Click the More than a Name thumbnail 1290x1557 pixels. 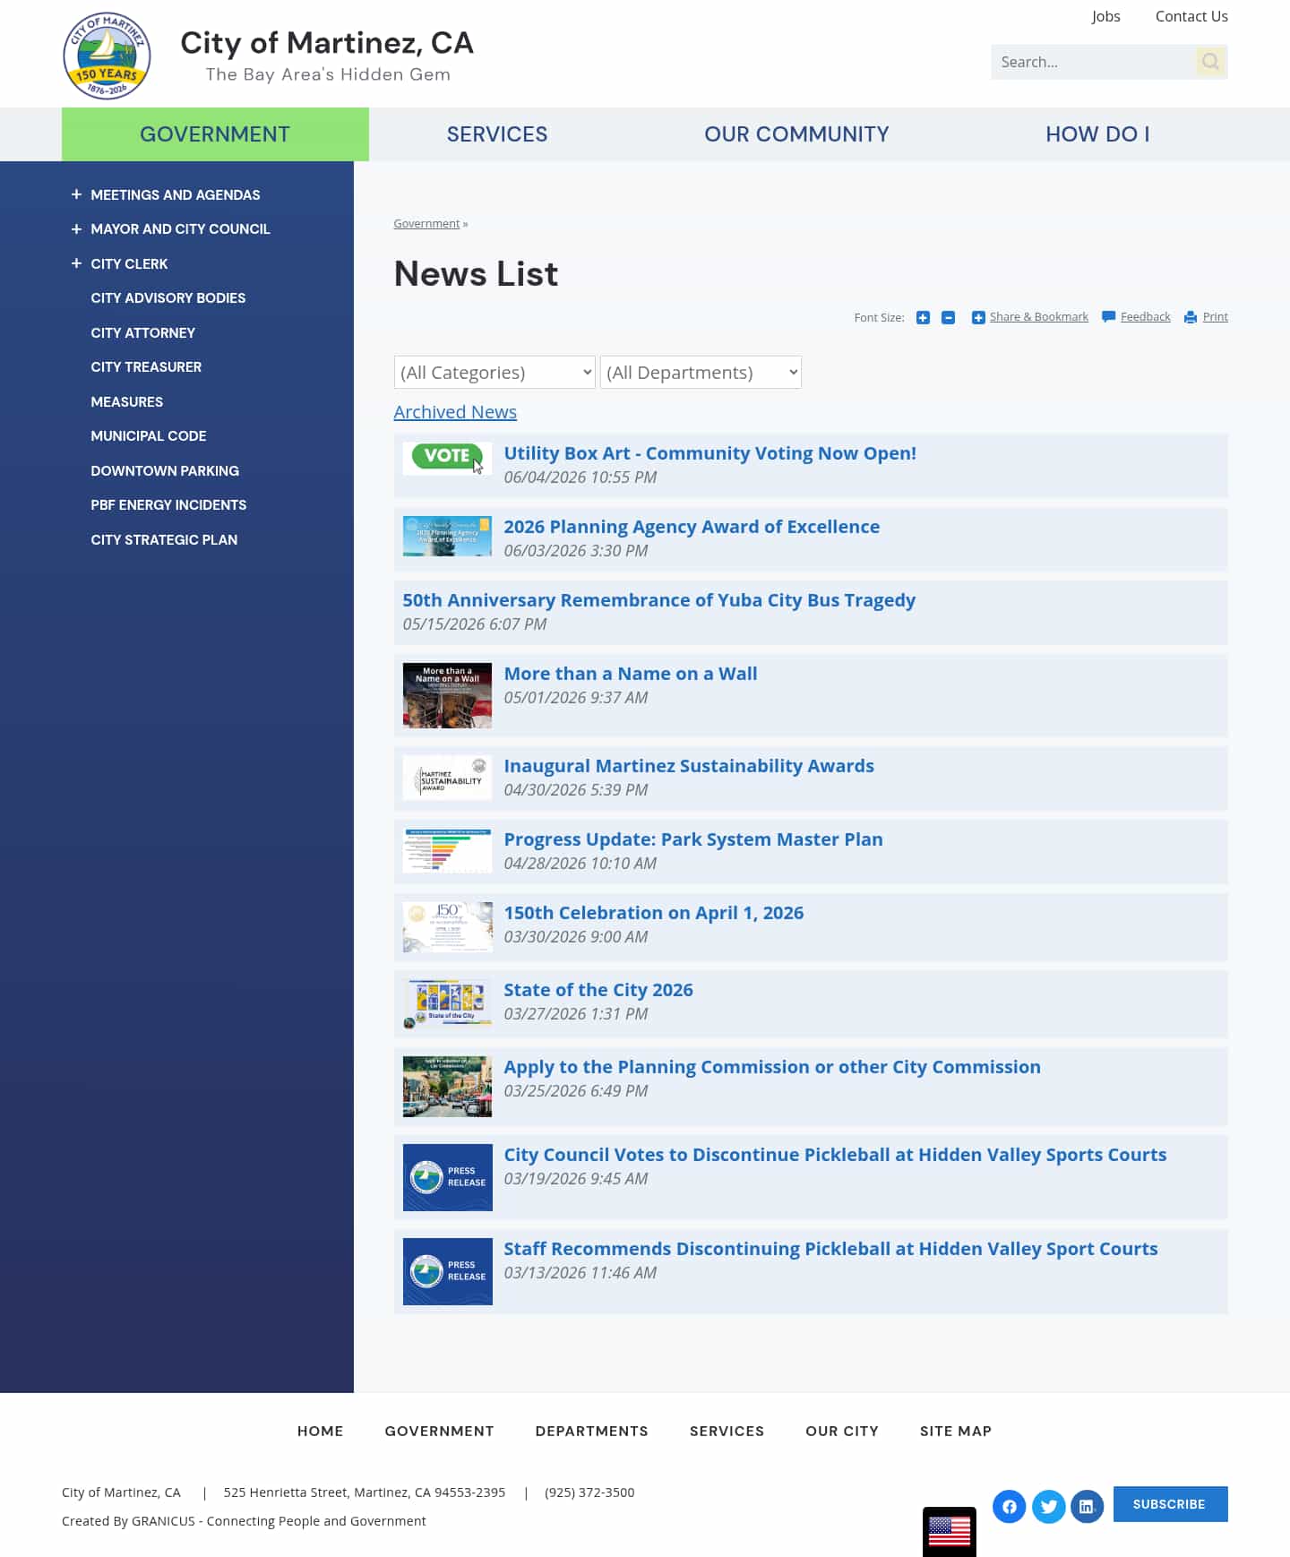(447, 695)
